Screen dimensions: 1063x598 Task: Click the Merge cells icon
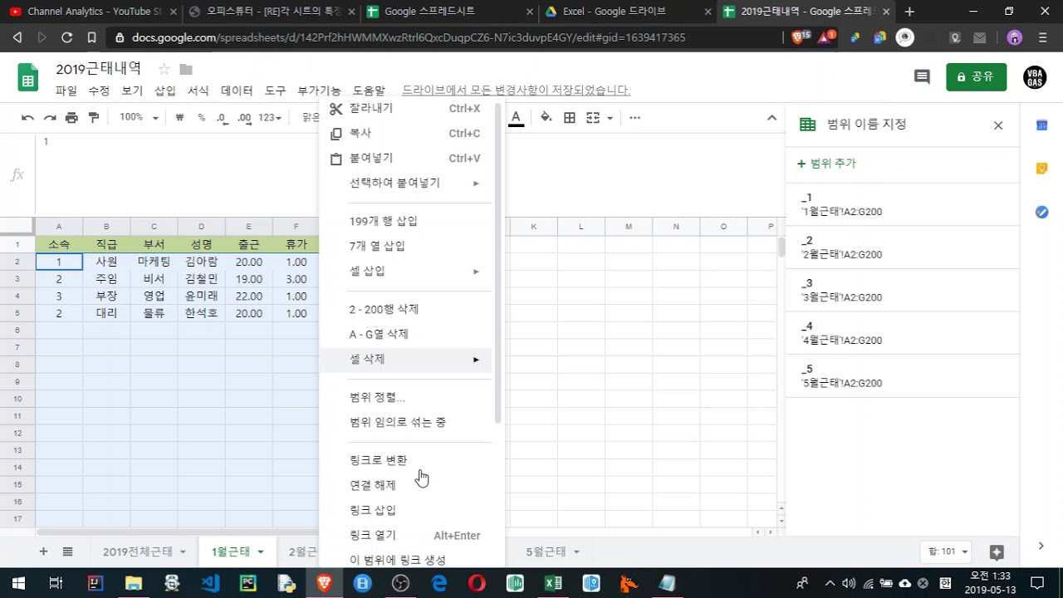point(593,118)
